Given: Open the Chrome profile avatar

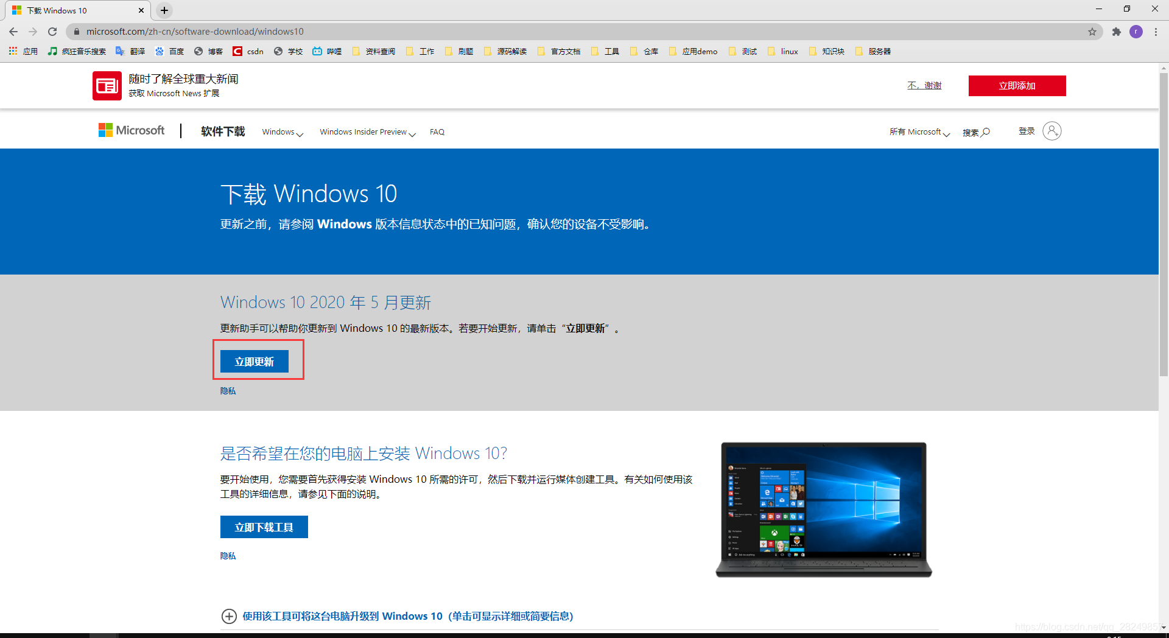Looking at the screenshot, I should [x=1136, y=32].
